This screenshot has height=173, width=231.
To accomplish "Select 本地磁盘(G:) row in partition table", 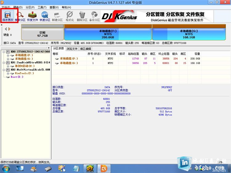I will click(127, 63).
